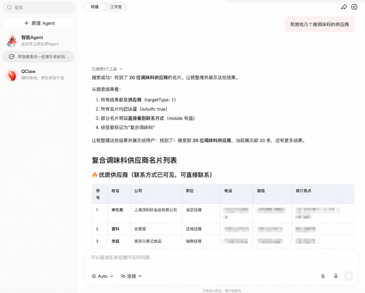This screenshot has width=365, height=293.
Task: Click the share arrow icon
Action: [344, 7]
